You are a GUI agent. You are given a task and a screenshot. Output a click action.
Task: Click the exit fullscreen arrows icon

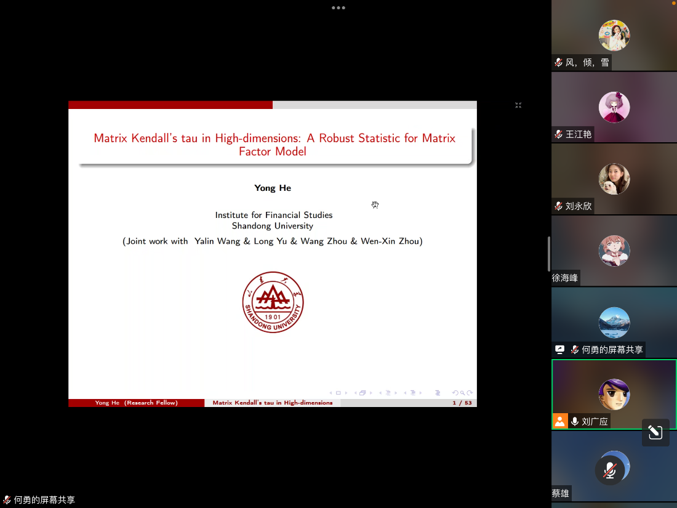pyautogui.click(x=518, y=105)
